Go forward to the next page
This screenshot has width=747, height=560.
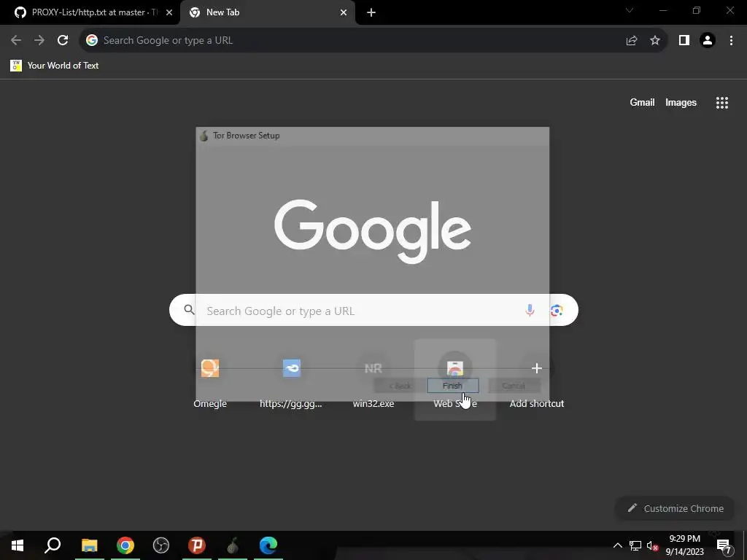pyautogui.click(x=39, y=40)
